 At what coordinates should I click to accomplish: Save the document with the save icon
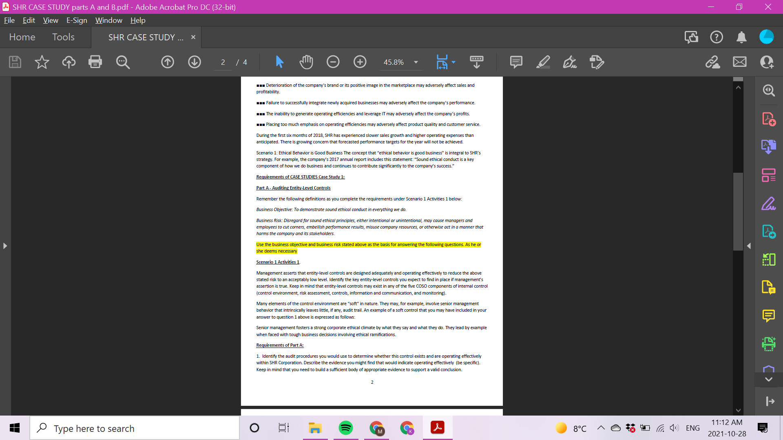click(x=15, y=62)
